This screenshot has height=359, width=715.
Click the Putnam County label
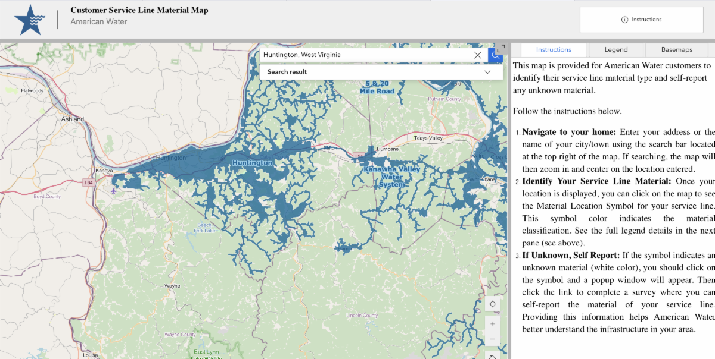tap(444, 99)
